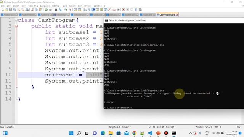Click the Replace toolbar icon
The image size is (244, 137).
point(60,10)
